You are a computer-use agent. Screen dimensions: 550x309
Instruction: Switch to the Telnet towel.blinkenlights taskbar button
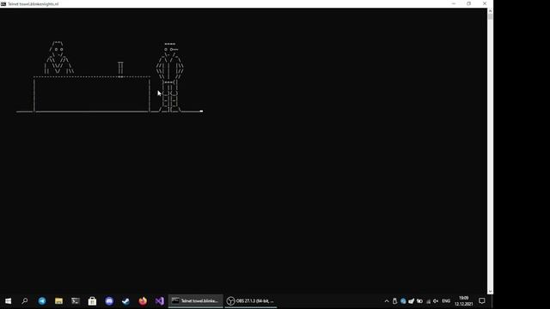point(195,301)
